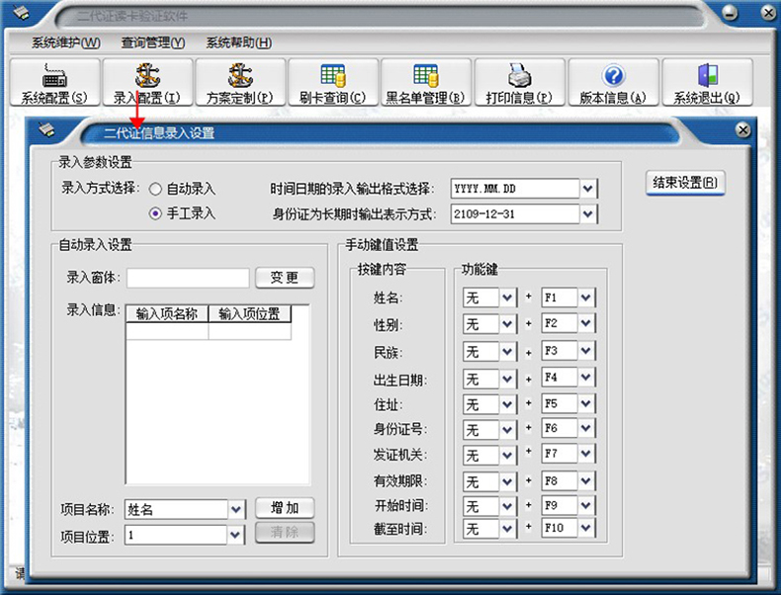Open 刷卡查询 toolbar icon
Screen dimensions: 781x595
(x=332, y=76)
